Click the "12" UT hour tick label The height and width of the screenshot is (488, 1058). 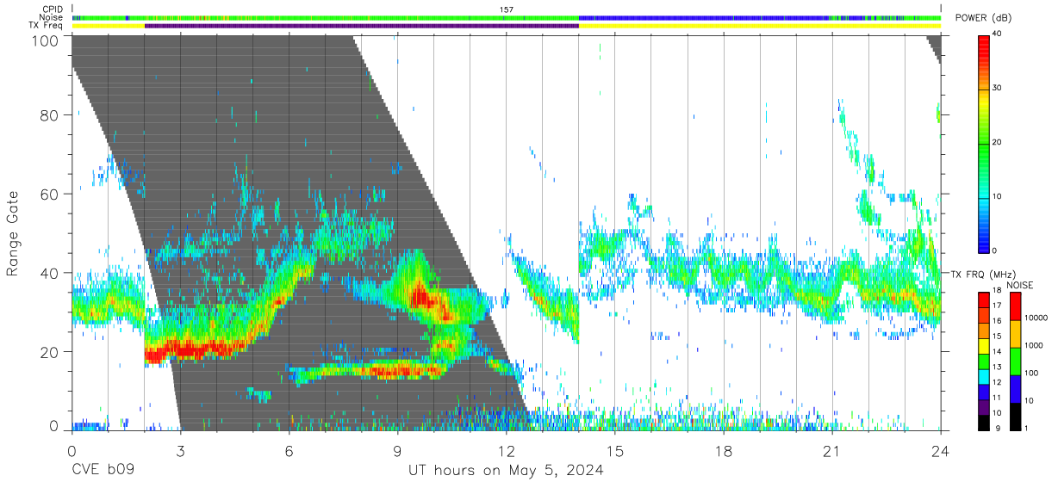507,451
